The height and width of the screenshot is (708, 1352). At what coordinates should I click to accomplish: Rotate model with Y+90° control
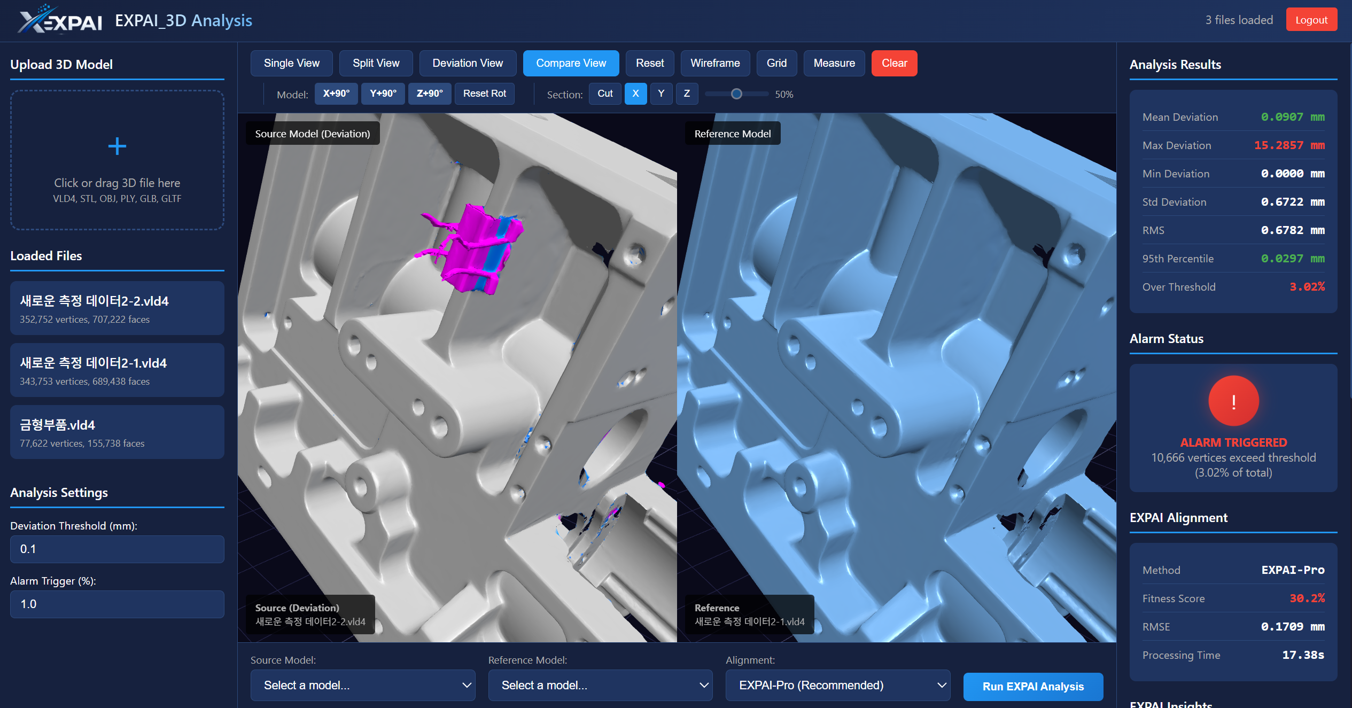383,94
